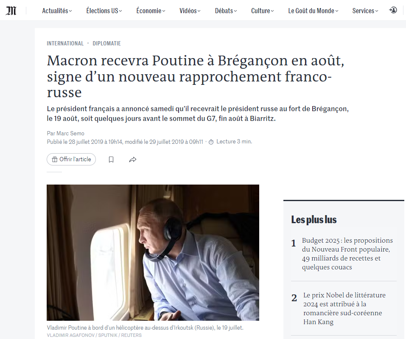The height and width of the screenshot is (339, 406).
Task: Bookmark this article with the save icon
Action: pyautogui.click(x=111, y=160)
